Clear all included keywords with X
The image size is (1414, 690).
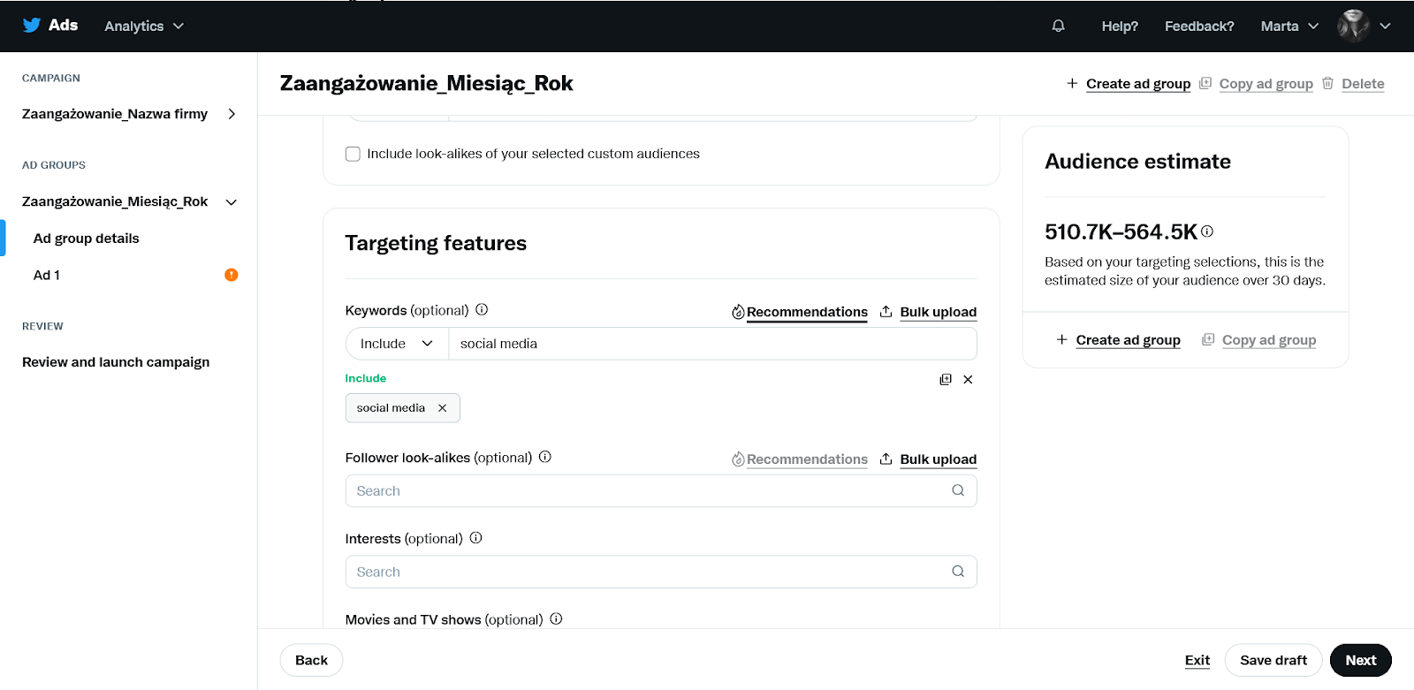[968, 379]
